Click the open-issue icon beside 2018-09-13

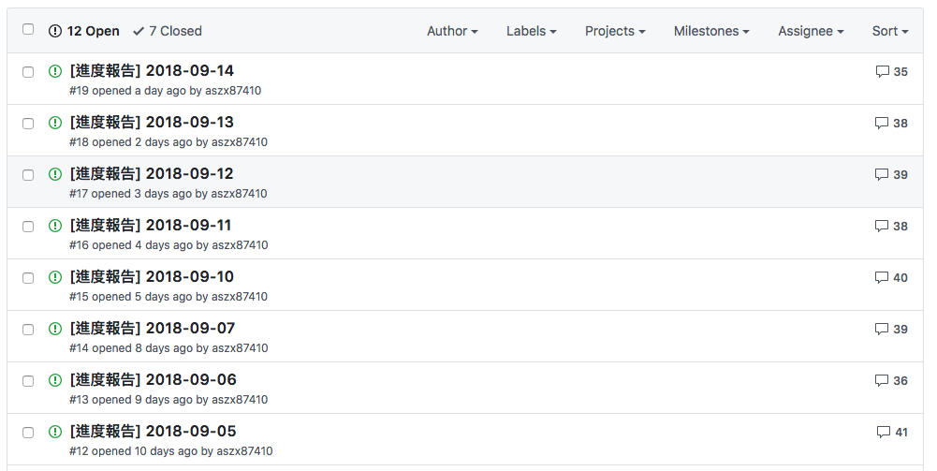55,123
